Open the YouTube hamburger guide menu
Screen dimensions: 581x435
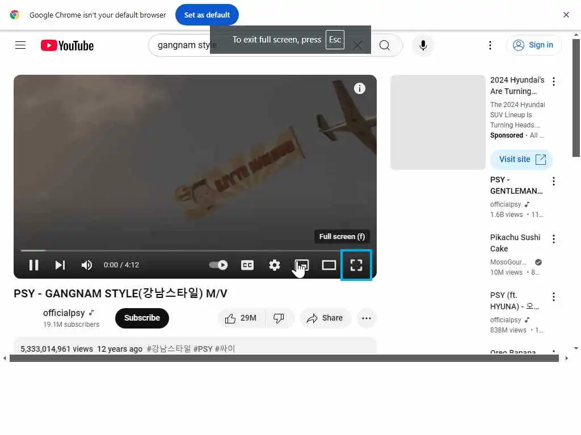[20, 45]
